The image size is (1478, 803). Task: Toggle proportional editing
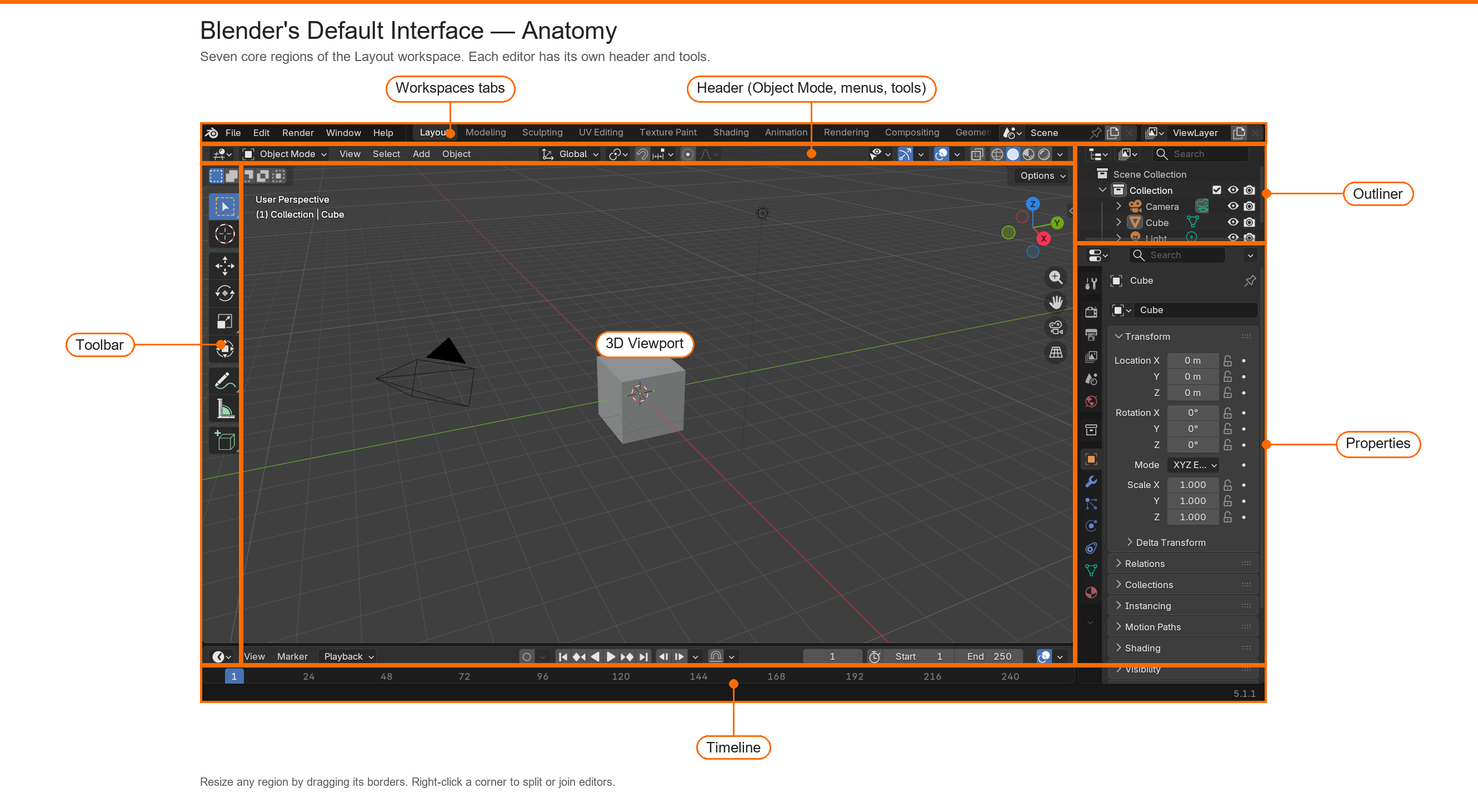click(x=687, y=154)
